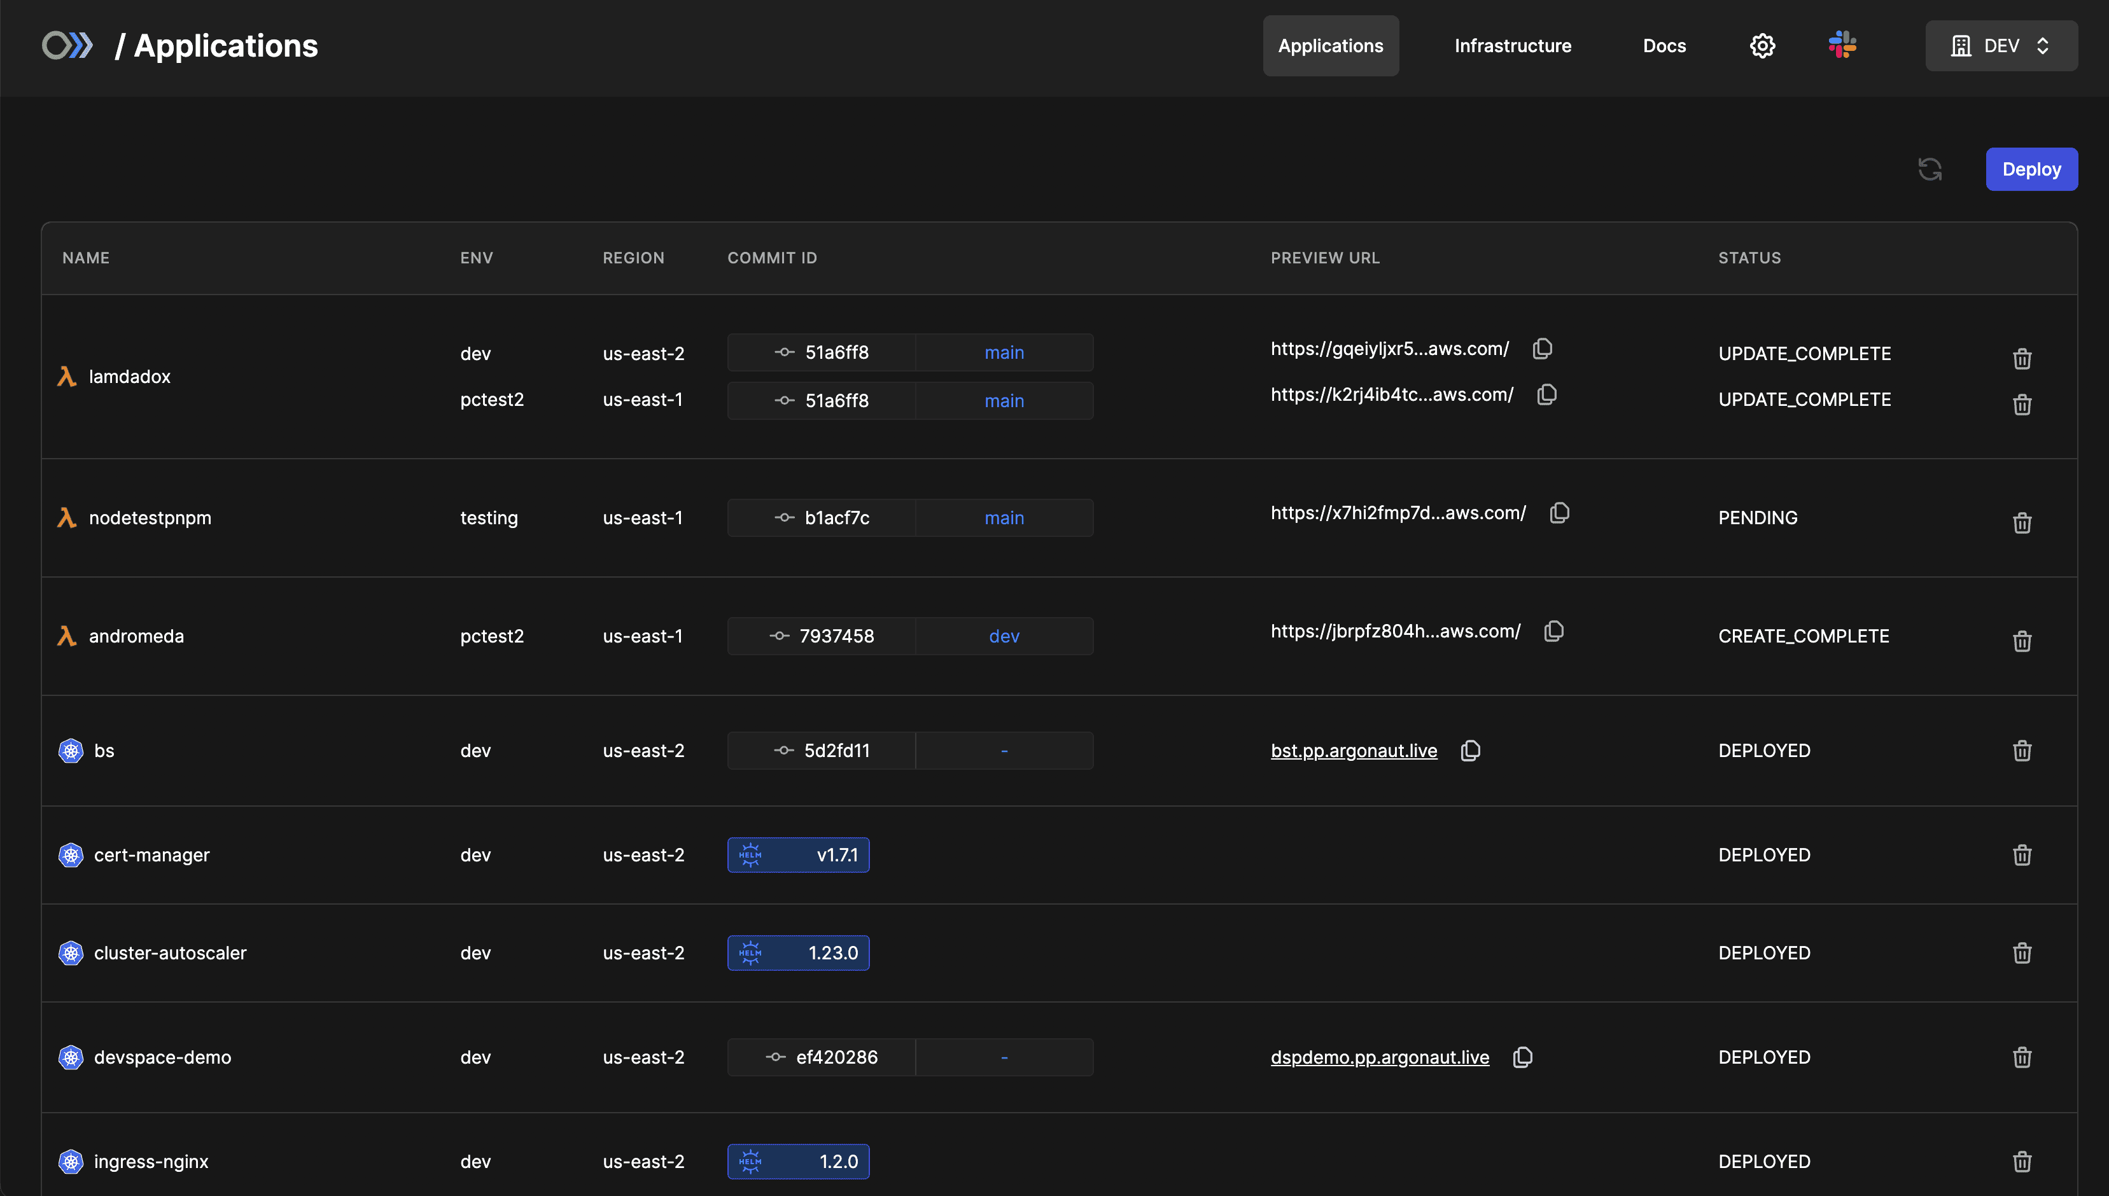Delete the cert-manager app
This screenshot has height=1196, width=2109.
(2022, 855)
